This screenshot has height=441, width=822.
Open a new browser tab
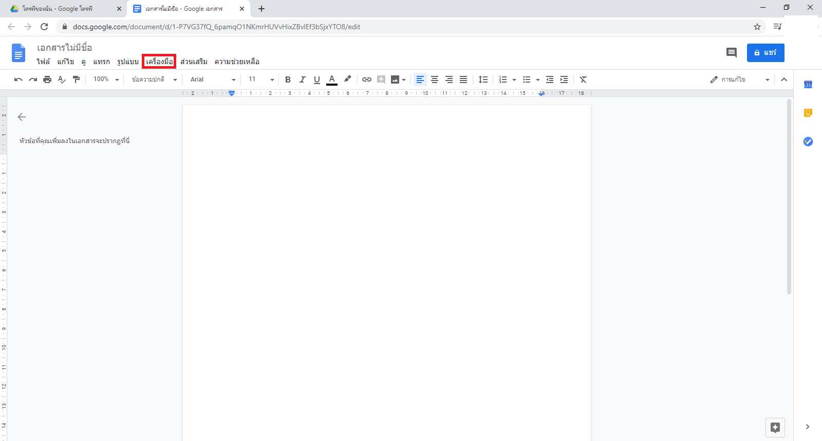[261, 9]
